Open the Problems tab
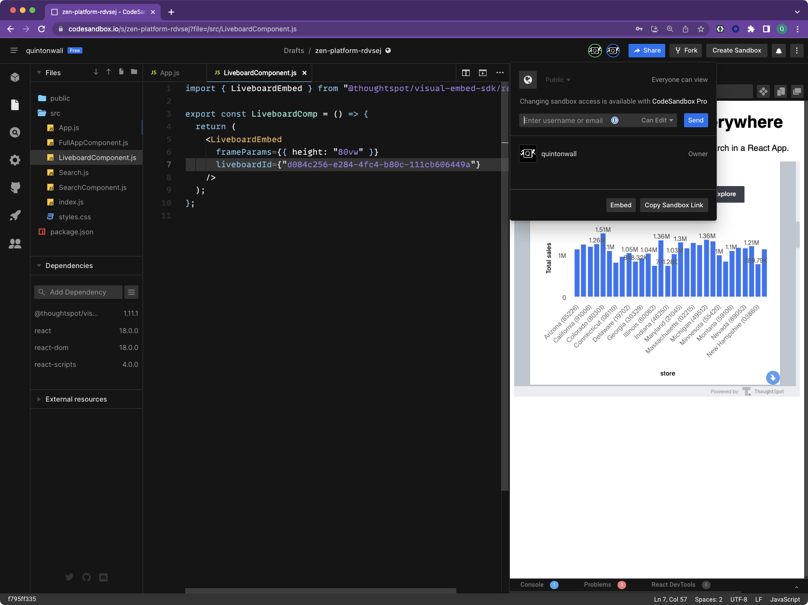The image size is (808, 605). [597, 585]
